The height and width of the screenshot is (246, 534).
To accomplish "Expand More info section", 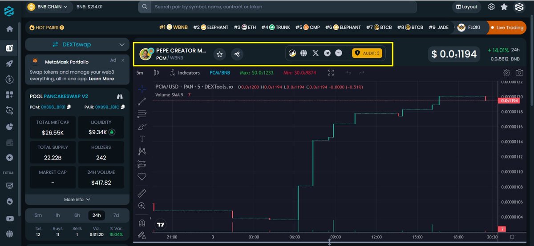I will [77, 199].
